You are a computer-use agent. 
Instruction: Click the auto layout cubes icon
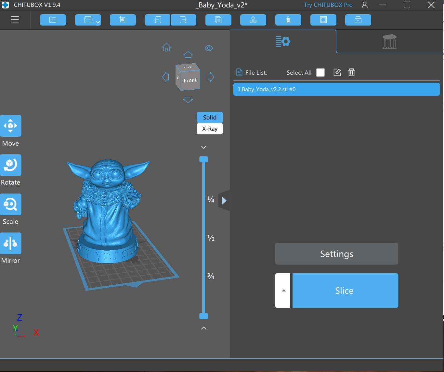click(253, 20)
